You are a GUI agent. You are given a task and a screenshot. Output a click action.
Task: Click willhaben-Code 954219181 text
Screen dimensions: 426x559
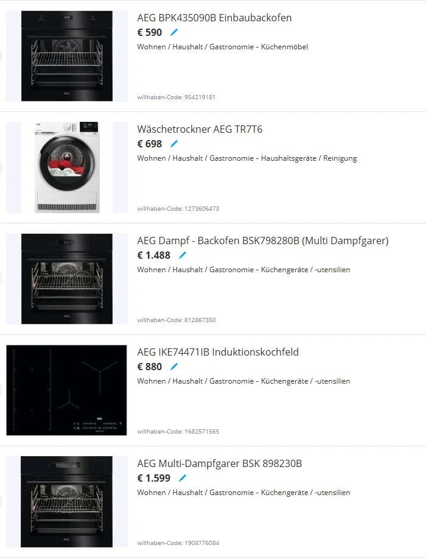click(x=176, y=97)
